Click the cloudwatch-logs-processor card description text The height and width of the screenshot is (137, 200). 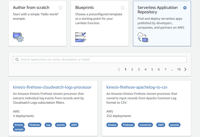(x=48, y=98)
